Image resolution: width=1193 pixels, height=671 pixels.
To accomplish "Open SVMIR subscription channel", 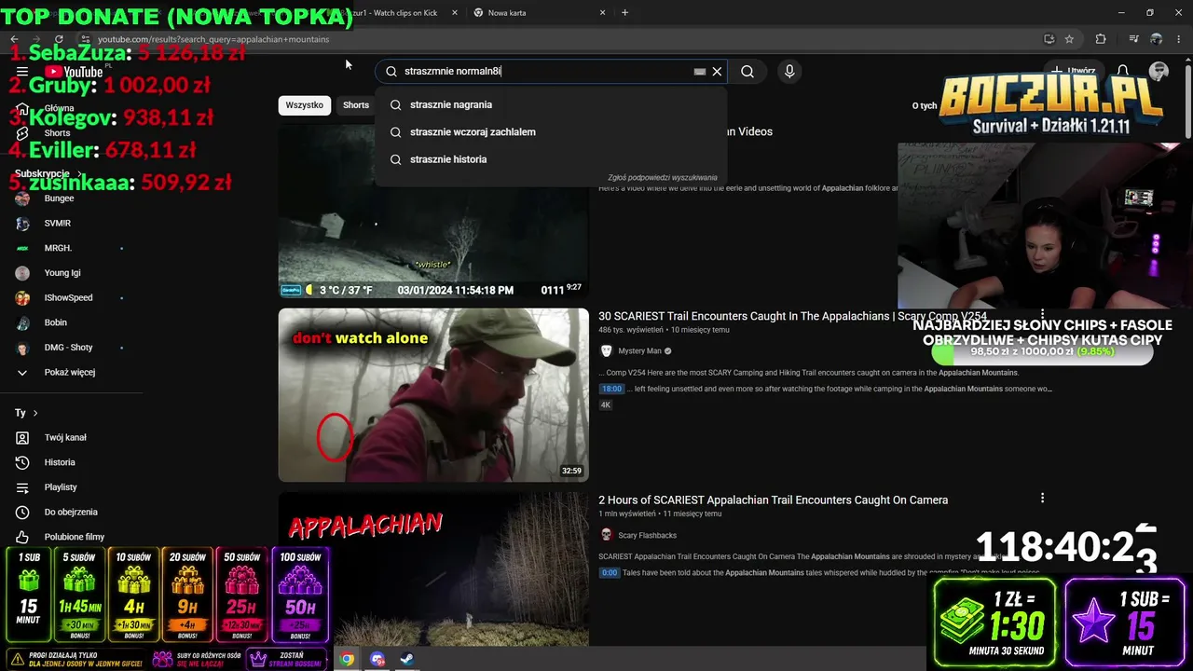I will coord(57,224).
